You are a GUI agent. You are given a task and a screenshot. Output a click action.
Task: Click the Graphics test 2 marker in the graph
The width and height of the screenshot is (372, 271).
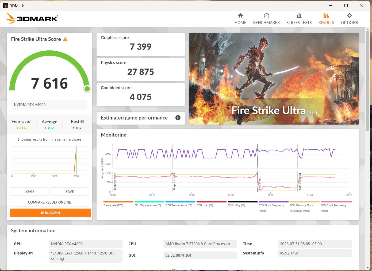click(x=174, y=181)
